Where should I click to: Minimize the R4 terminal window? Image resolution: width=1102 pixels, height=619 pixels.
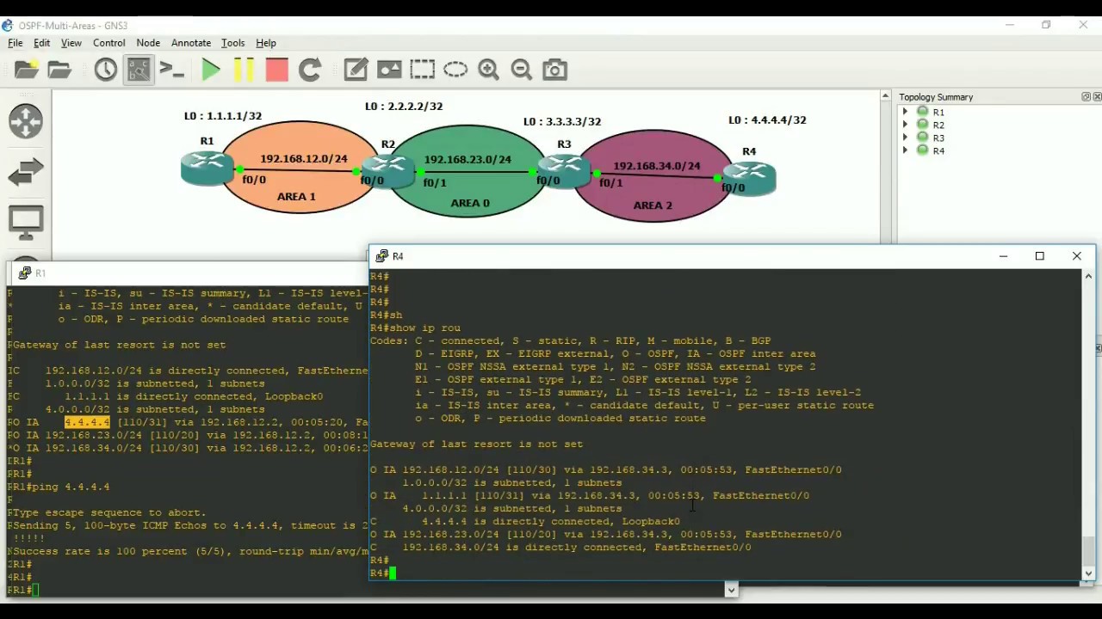coord(1003,256)
